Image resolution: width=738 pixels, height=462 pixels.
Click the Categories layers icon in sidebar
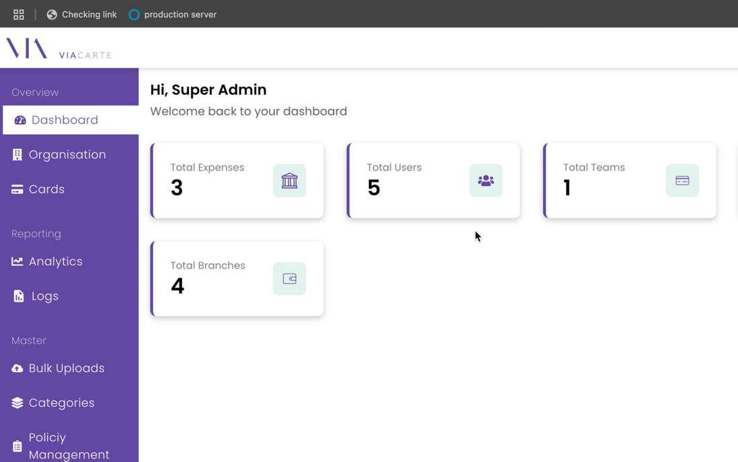tap(17, 403)
